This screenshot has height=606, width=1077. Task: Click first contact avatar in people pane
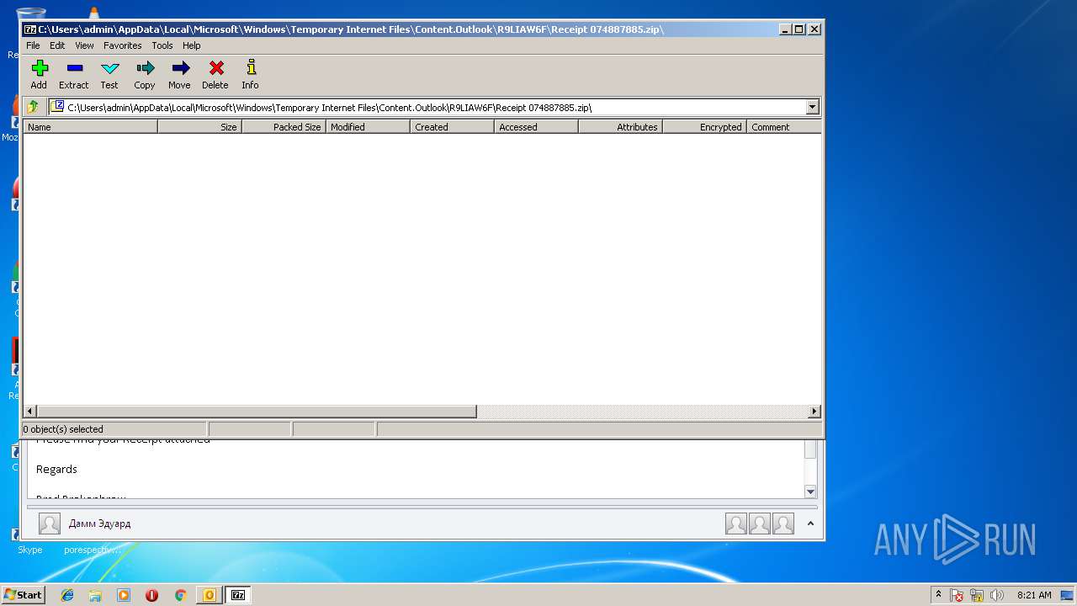click(736, 524)
